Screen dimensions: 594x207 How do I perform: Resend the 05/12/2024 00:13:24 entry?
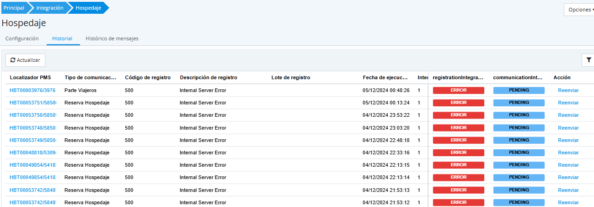point(568,103)
